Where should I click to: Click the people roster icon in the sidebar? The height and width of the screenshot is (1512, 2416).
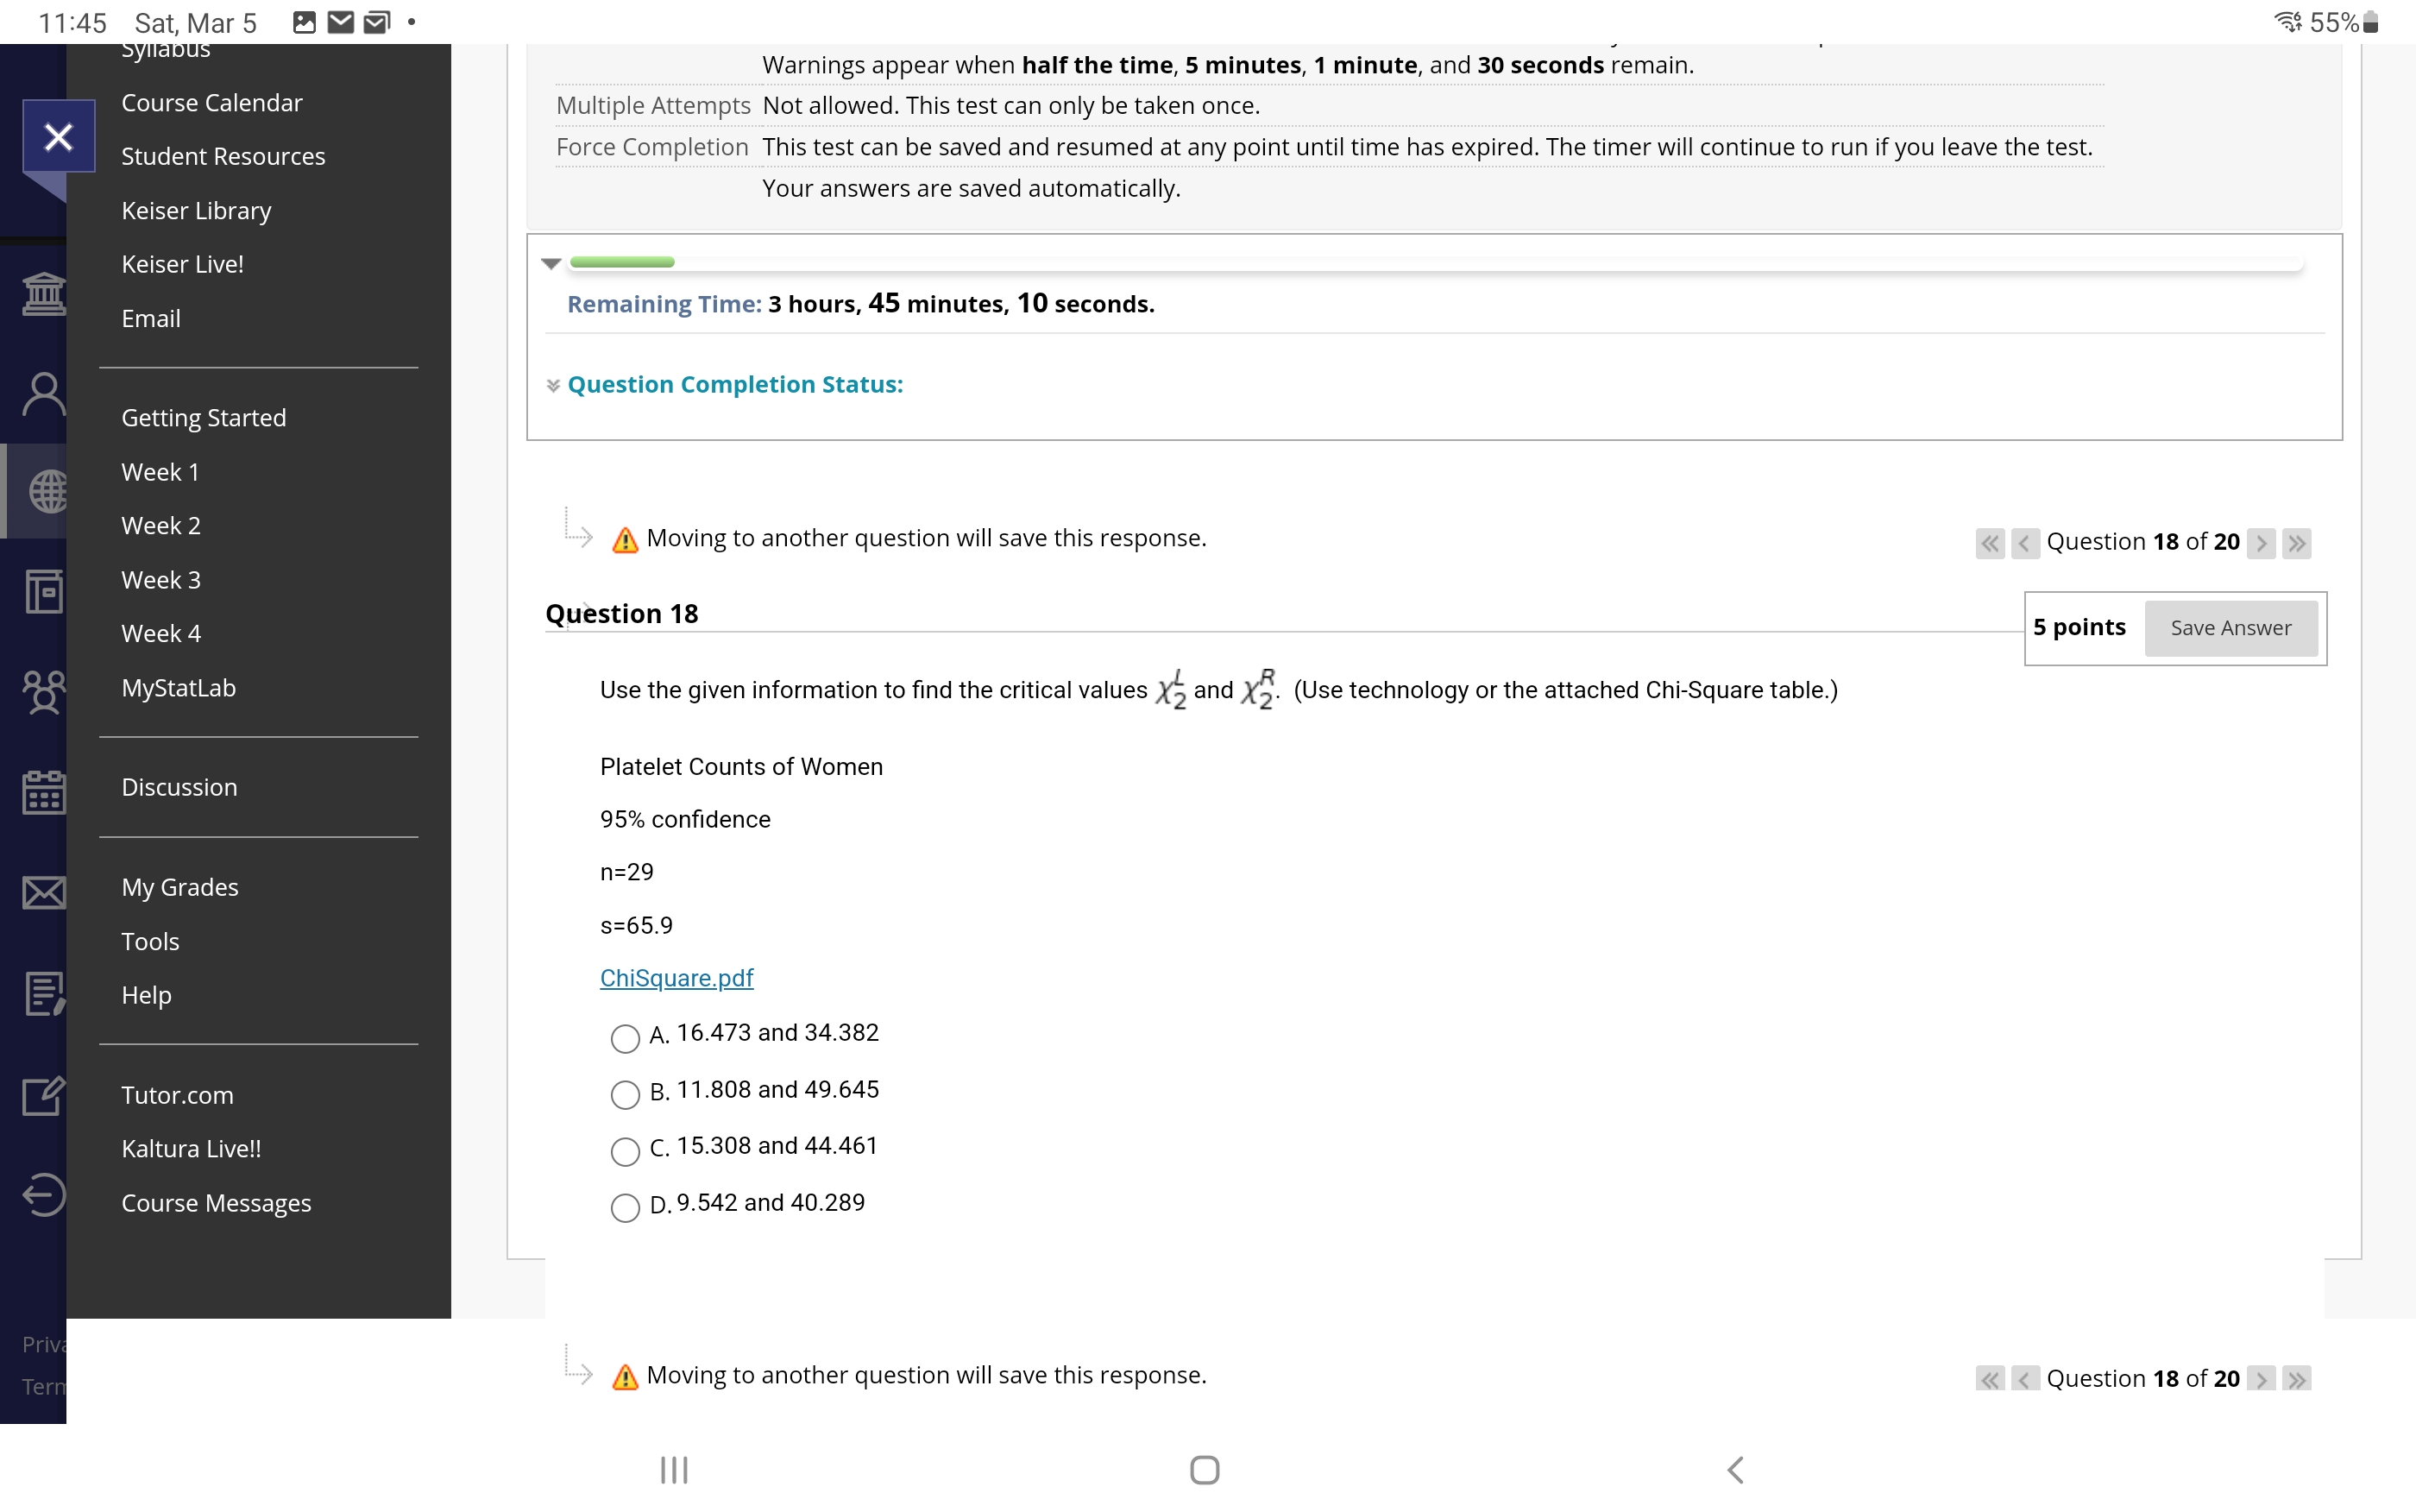(44, 690)
